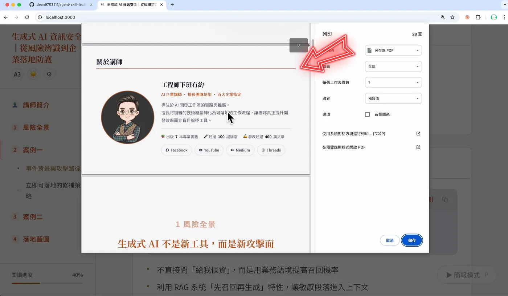
Task: Click the sun theme icon in sidebar
Action: tap(33, 74)
